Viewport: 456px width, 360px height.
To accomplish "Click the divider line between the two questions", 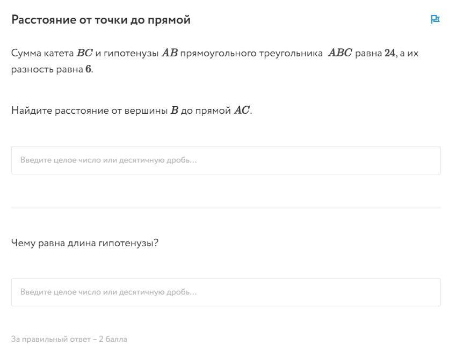I will [226, 207].
